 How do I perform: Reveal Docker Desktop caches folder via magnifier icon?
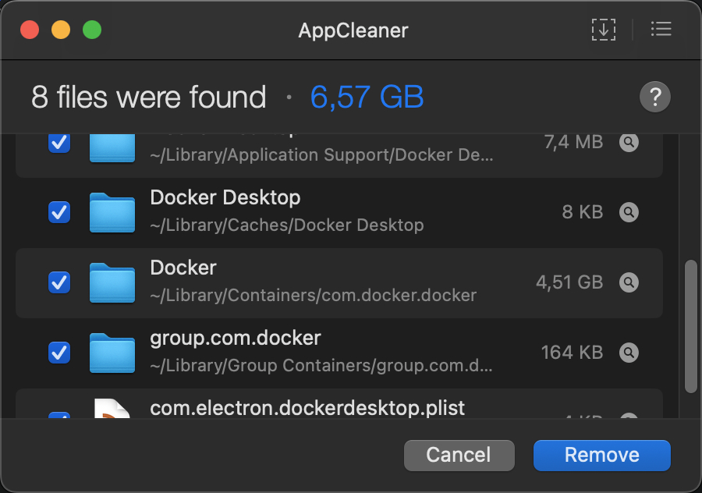click(629, 212)
